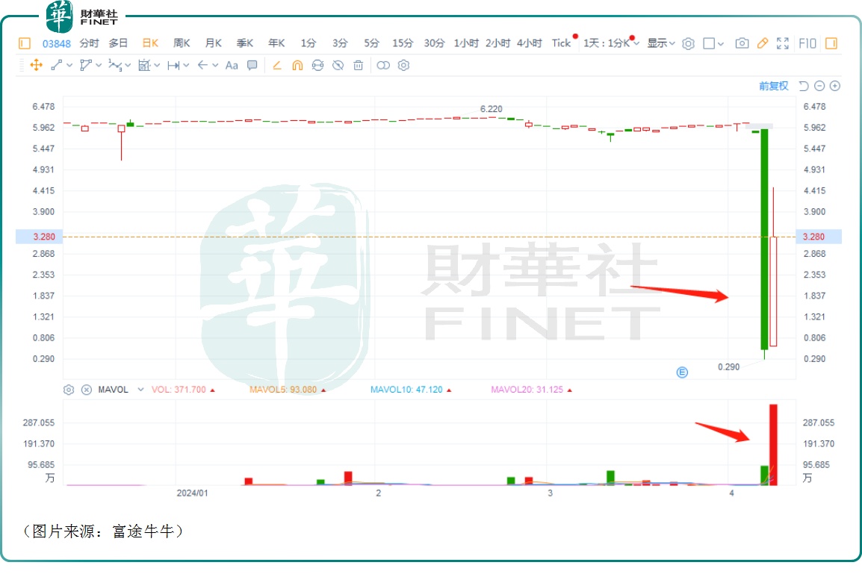This screenshot has height=577, width=862.
Task: Open the 1天:1分K period dropdown
Action: (611, 43)
